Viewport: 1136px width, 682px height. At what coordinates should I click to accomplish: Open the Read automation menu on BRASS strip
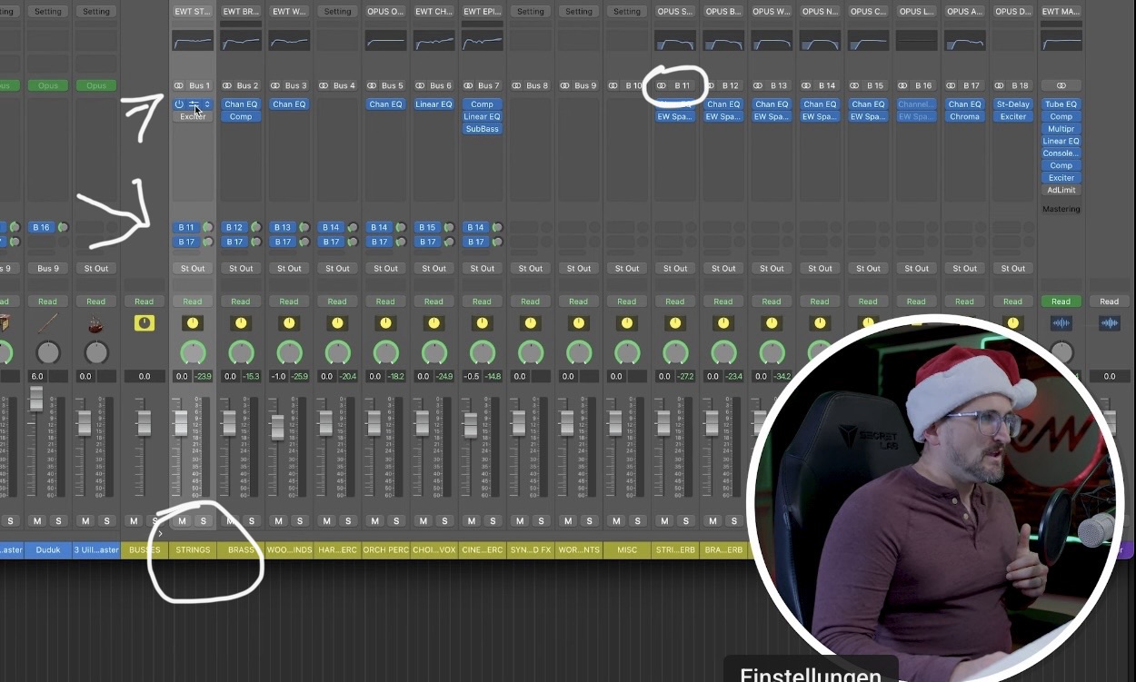[x=240, y=301]
